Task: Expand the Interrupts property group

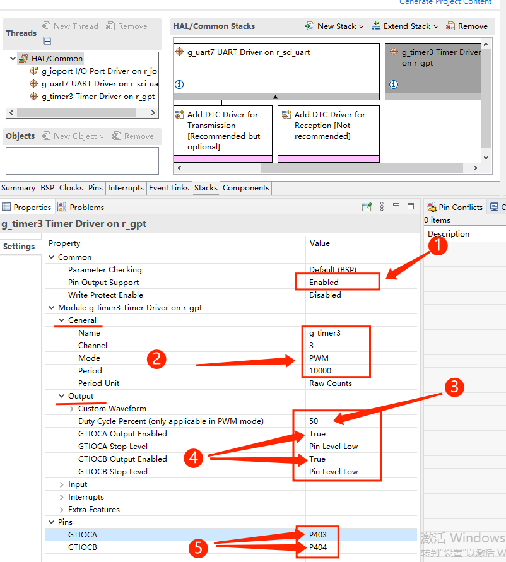Action: tap(62, 497)
